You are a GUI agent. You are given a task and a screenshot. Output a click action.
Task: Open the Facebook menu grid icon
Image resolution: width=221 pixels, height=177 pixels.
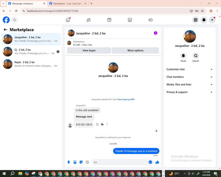[195, 20]
